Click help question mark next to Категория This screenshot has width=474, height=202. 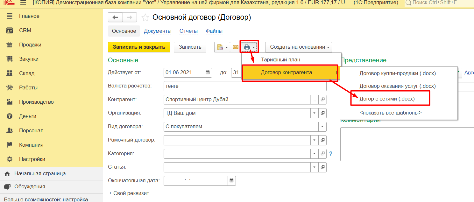[330, 154]
